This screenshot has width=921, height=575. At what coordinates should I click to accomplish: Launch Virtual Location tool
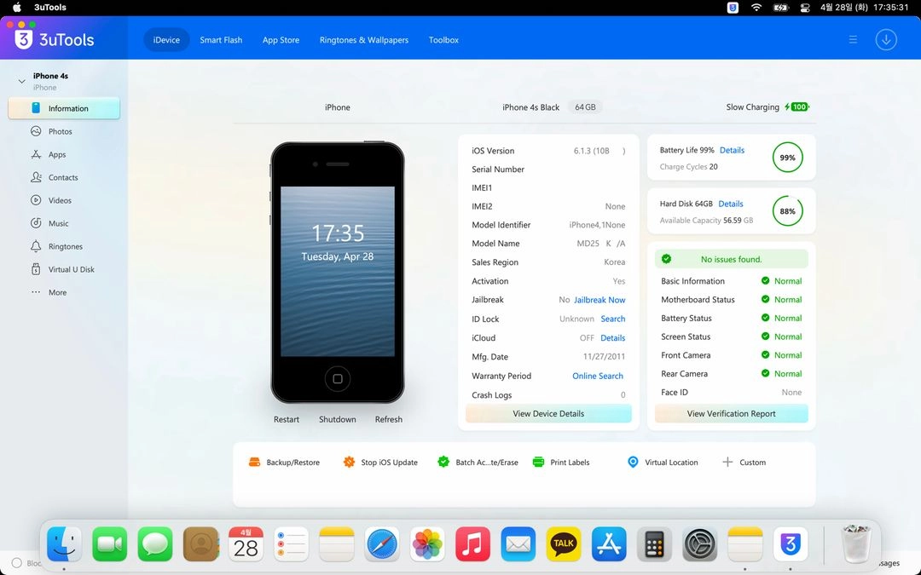(663, 463)
